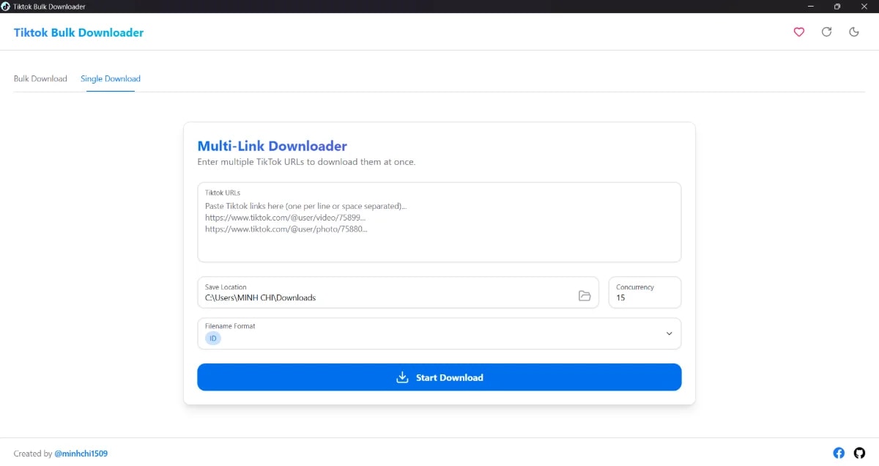Open the GitHub icon in the footer
This screenshot has width=879, height=466.
click(859, 453)
